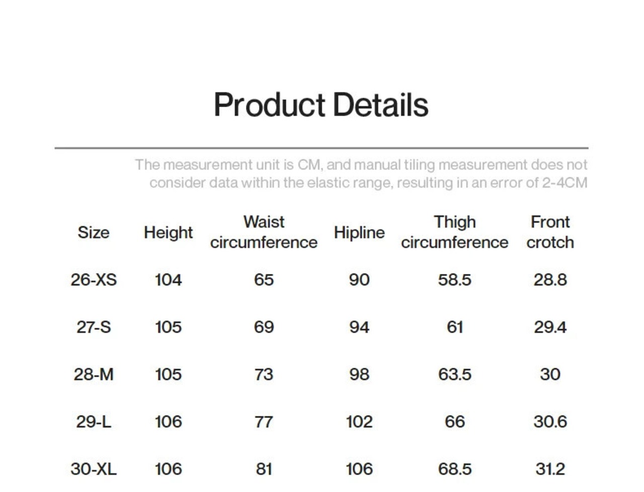This screenshot has height=492, width=644.
Task: Click the 28-M size row label
Action: tap(94, 374)
